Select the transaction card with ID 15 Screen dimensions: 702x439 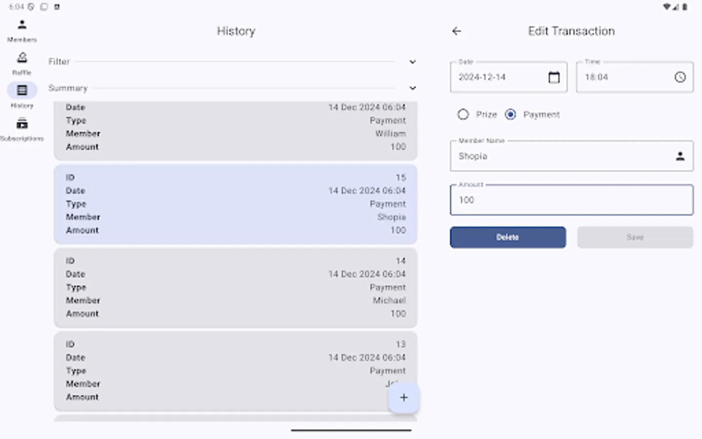coord(235,204)
